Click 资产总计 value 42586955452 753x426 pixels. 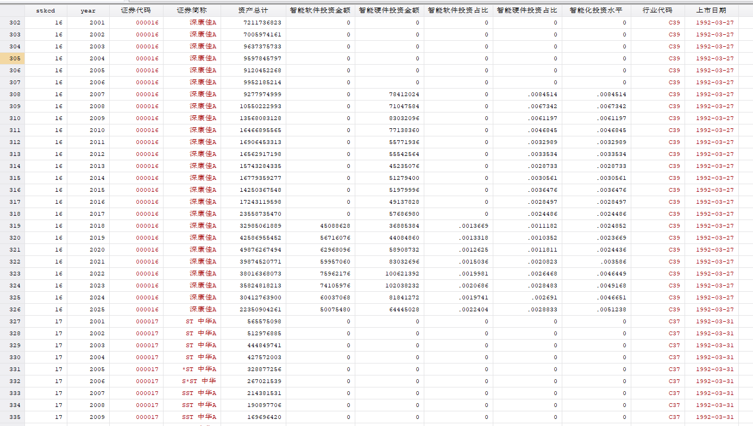(x=253, y=237)
